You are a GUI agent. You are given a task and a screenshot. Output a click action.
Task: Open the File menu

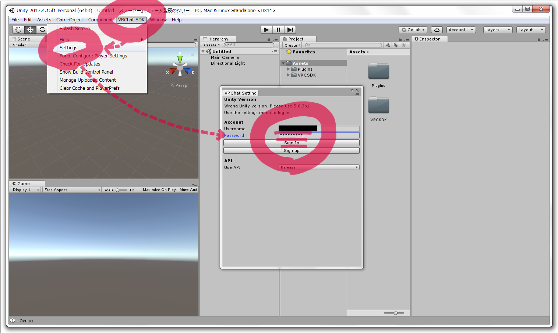coord(15,20)
